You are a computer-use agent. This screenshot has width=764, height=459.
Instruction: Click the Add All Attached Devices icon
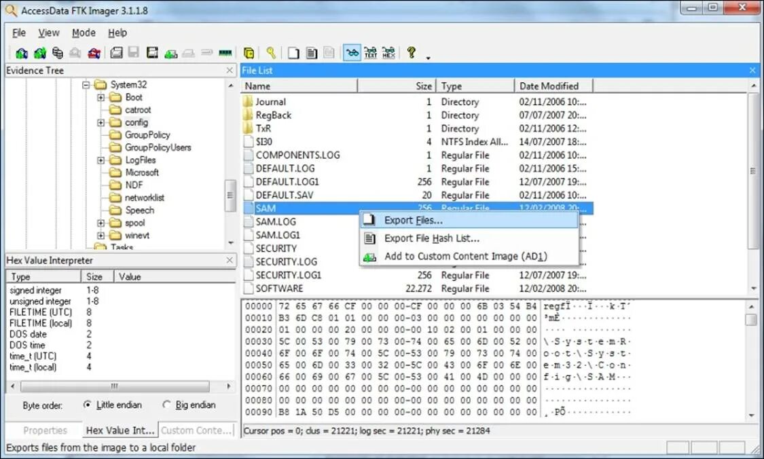tap(40, 53)
